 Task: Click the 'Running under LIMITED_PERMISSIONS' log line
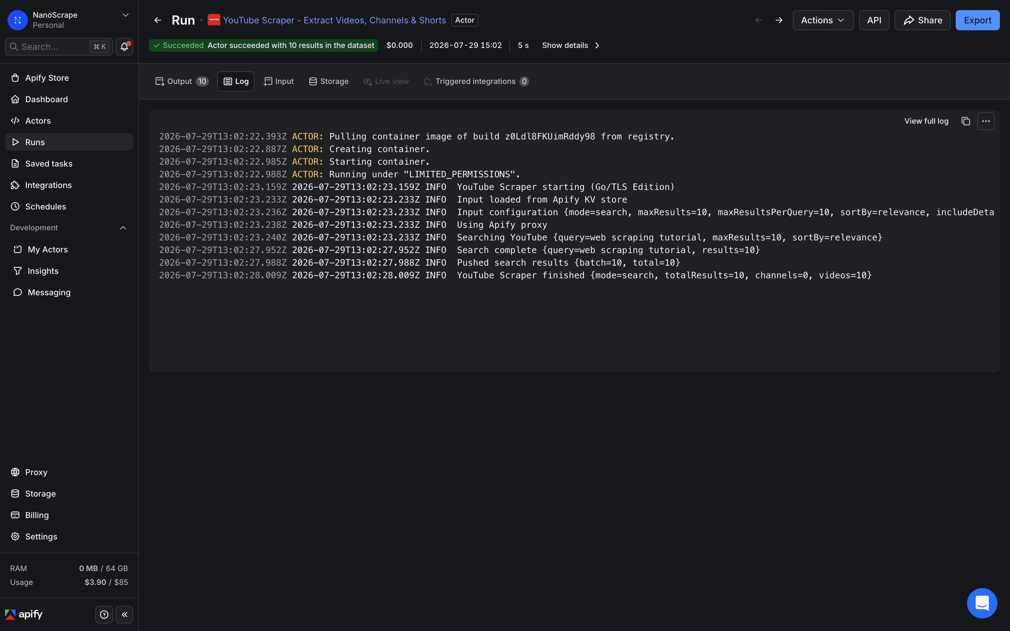(340, 174)
